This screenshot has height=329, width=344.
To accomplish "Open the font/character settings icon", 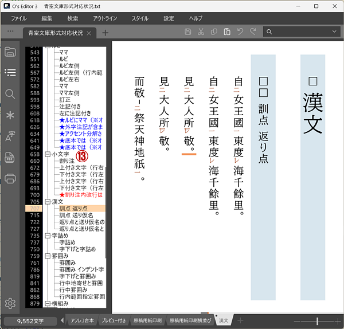I will click(x=10, y=136).
